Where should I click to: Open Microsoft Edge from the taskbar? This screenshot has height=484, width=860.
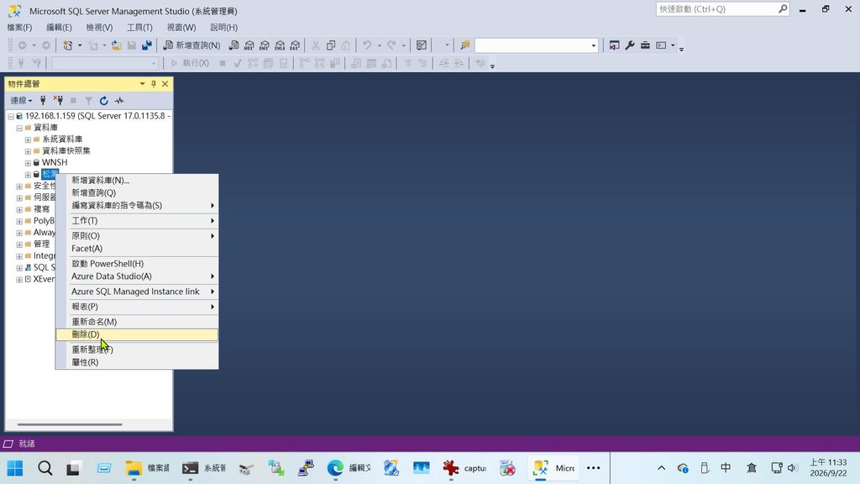[x=335, y=467]
